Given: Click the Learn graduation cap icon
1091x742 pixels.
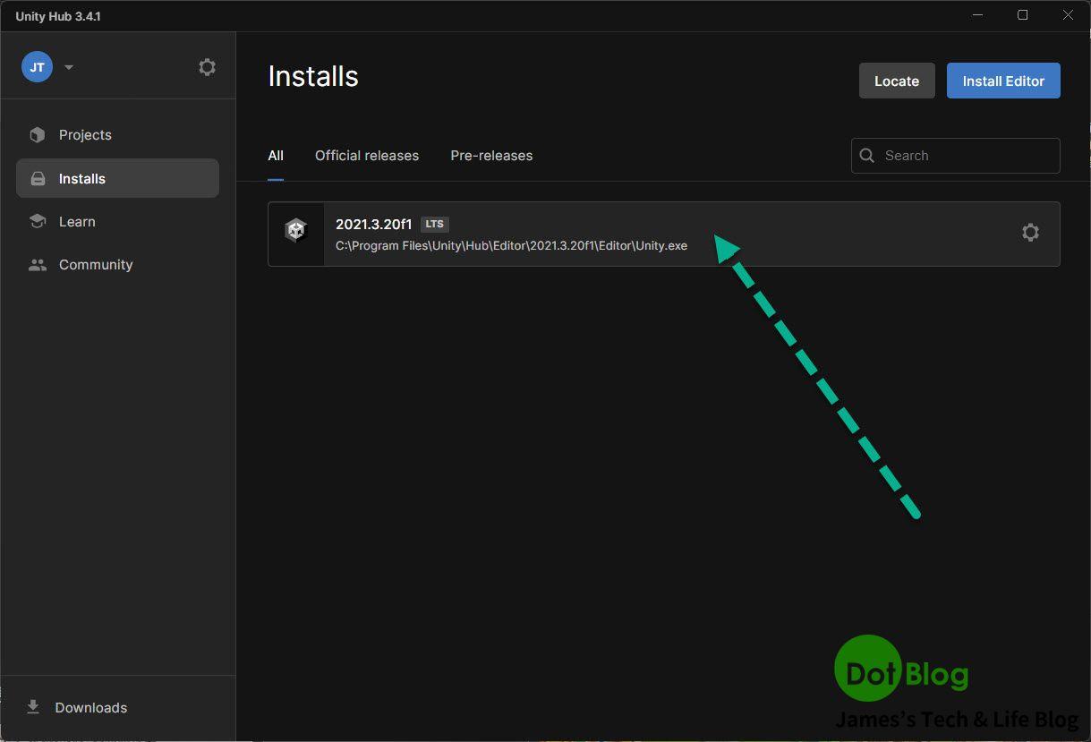Looking at the screenshot, I should click(x=38, y=221).
